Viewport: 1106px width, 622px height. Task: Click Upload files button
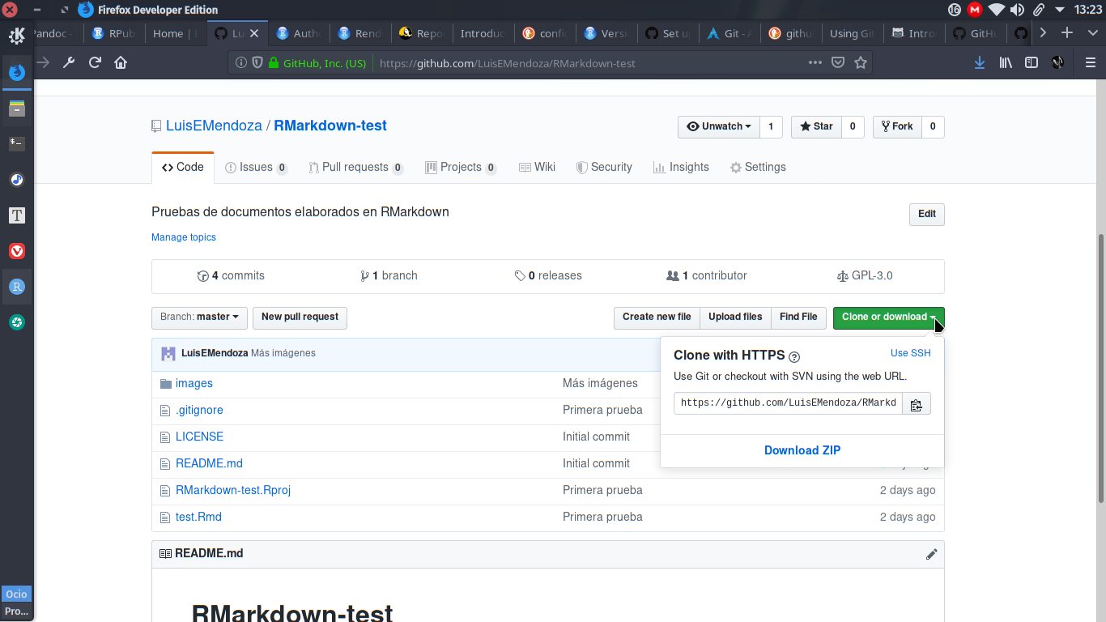point(735,317)
